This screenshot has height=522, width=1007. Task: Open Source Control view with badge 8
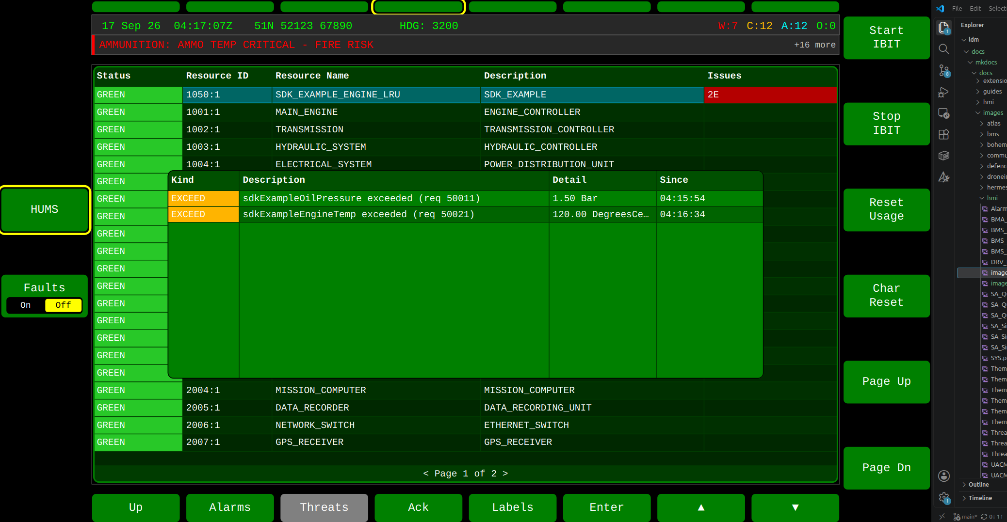pos(943,70)
